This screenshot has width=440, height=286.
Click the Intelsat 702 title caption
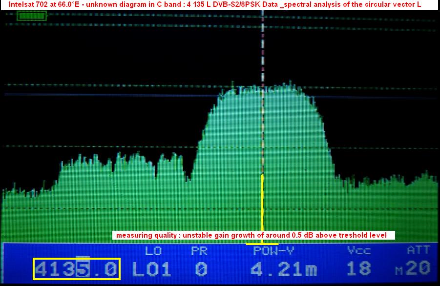pyautogui.click(x=215, y=4)
